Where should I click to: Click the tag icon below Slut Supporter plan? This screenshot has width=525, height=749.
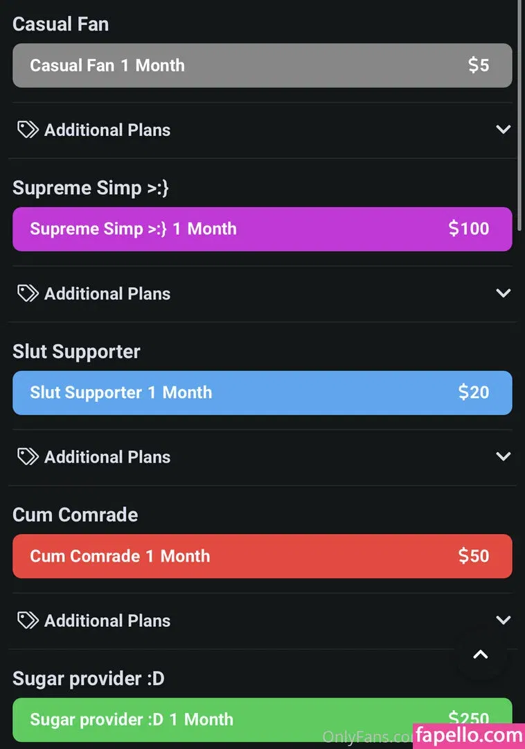pos(28,456)
